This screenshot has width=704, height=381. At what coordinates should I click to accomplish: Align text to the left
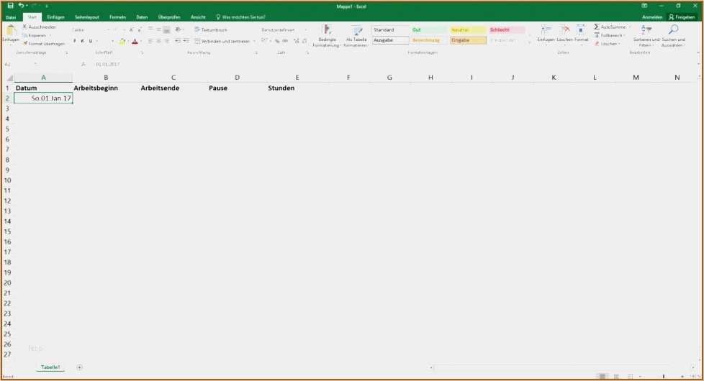150,41
